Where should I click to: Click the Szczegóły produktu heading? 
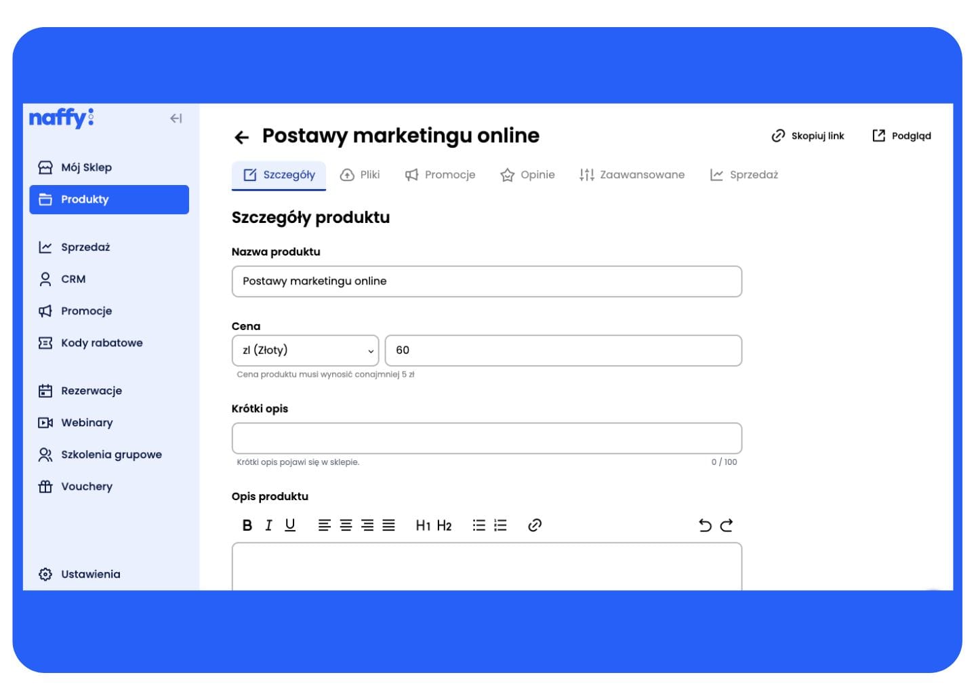[x=310, y=218]
